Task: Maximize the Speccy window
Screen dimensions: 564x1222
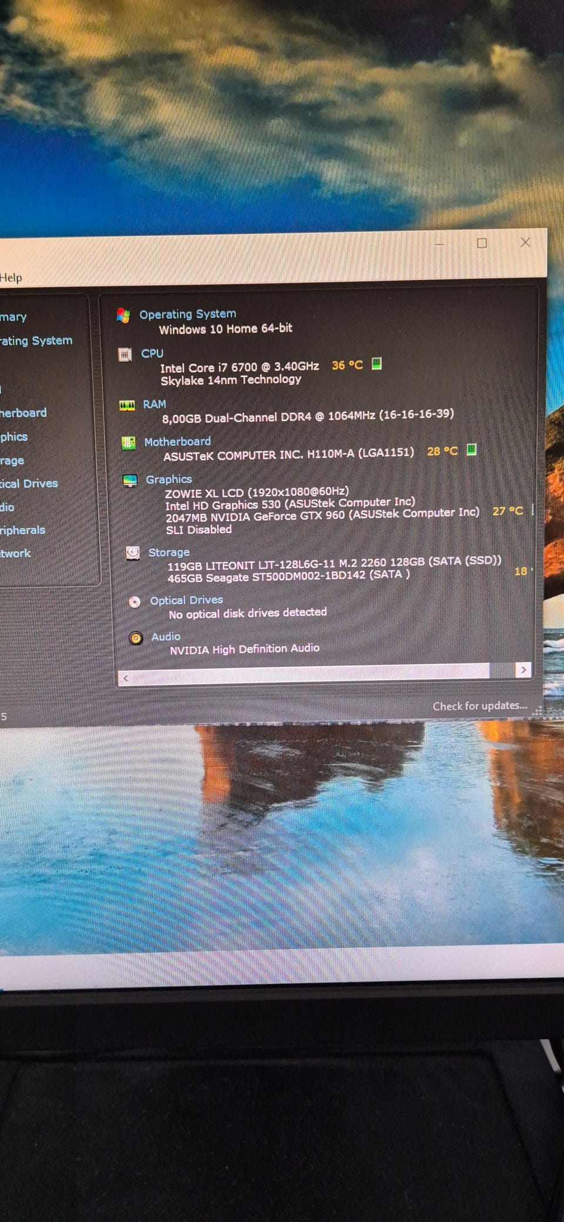Action: coord(482,243)
